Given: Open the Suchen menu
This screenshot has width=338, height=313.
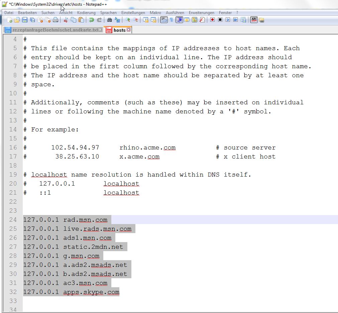Looking at the screenshot, I should point(48,13).
